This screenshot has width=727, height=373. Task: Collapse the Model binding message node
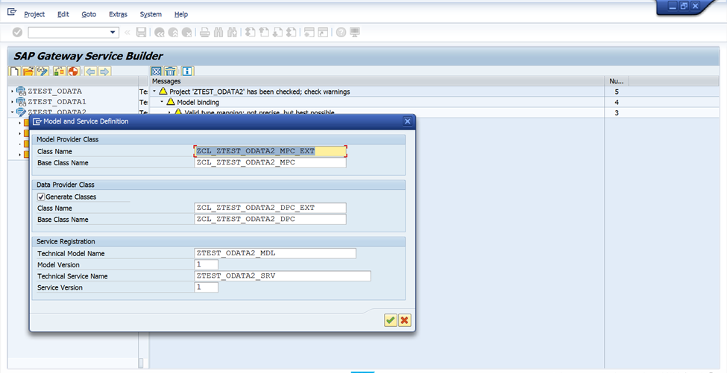(162, 101)
